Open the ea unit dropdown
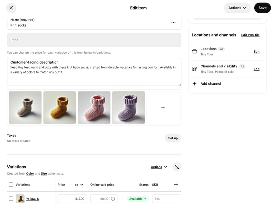This screenshot has height=206, width=273. click(x=79, y=185)
